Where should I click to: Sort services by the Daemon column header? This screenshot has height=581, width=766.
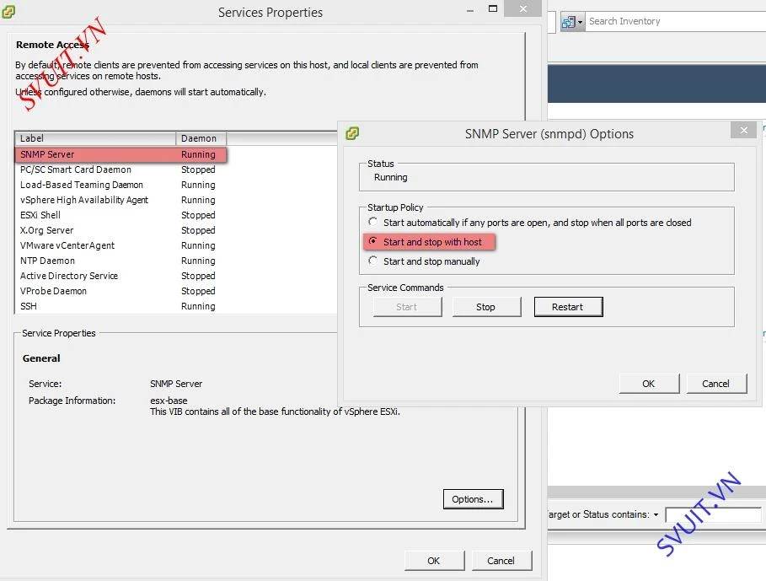(x=201, y=138)
